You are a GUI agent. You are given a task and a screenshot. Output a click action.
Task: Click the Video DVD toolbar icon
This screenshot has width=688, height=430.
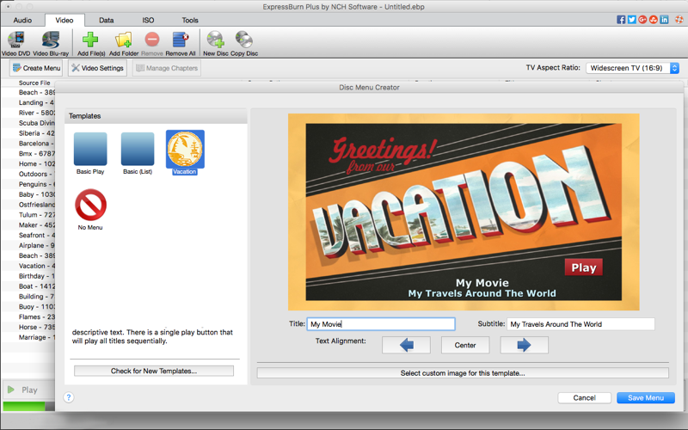click(15, 40)
